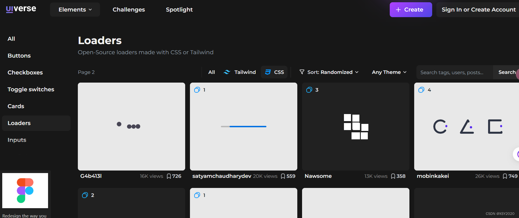Click variations icon on Nawsome card
The image size is (519, 218).
309,90
